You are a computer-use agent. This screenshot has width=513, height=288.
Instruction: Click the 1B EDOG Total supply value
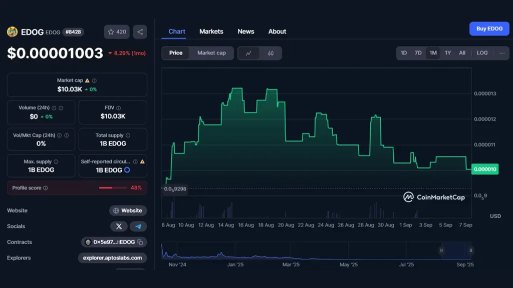pos(113,143)
